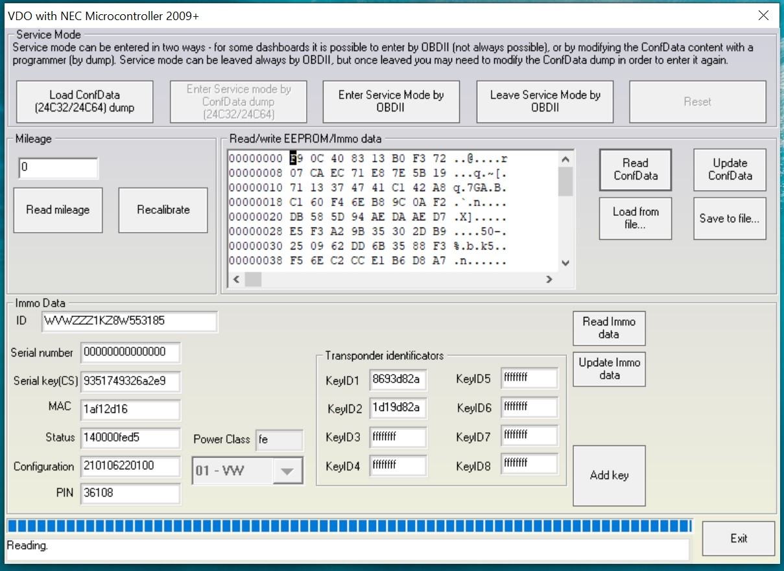This screenshot has height=571, width=784.
Task: Exit the VDO dialog
Action: pyautogui.click(x=738, y=539)
